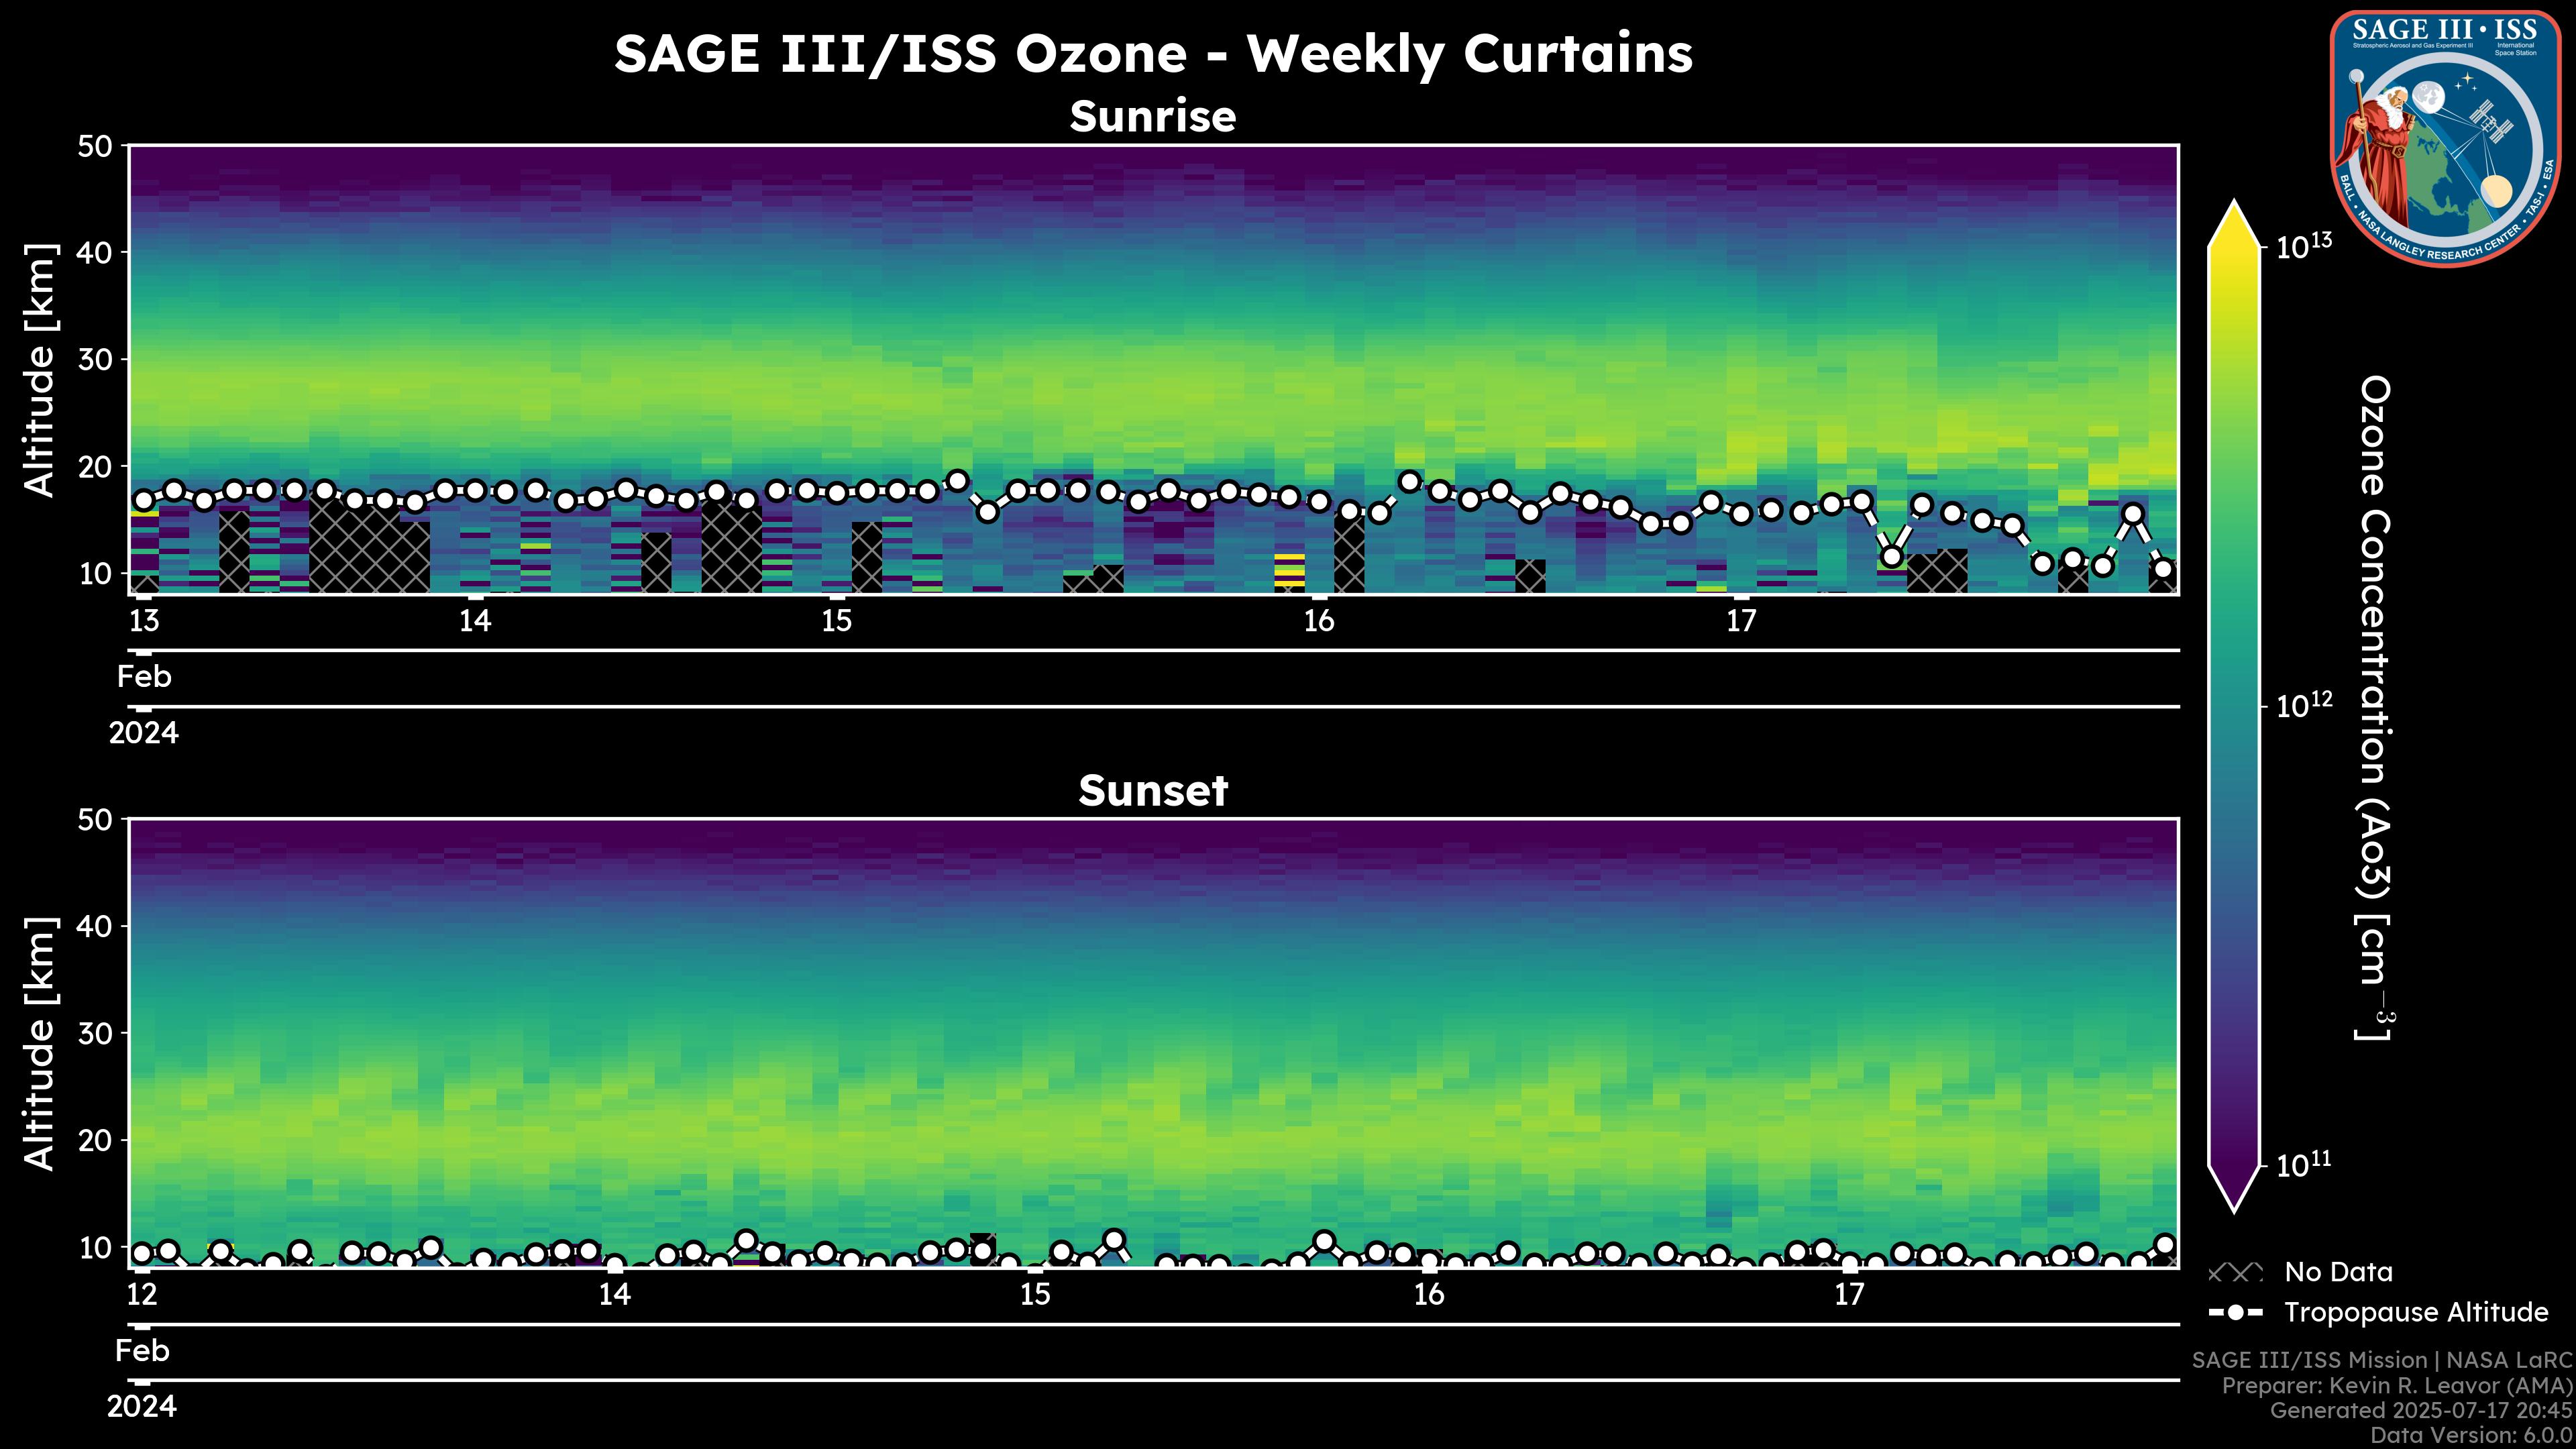
Task: Click the Sunrise panel title
Action: (1153, 117)
